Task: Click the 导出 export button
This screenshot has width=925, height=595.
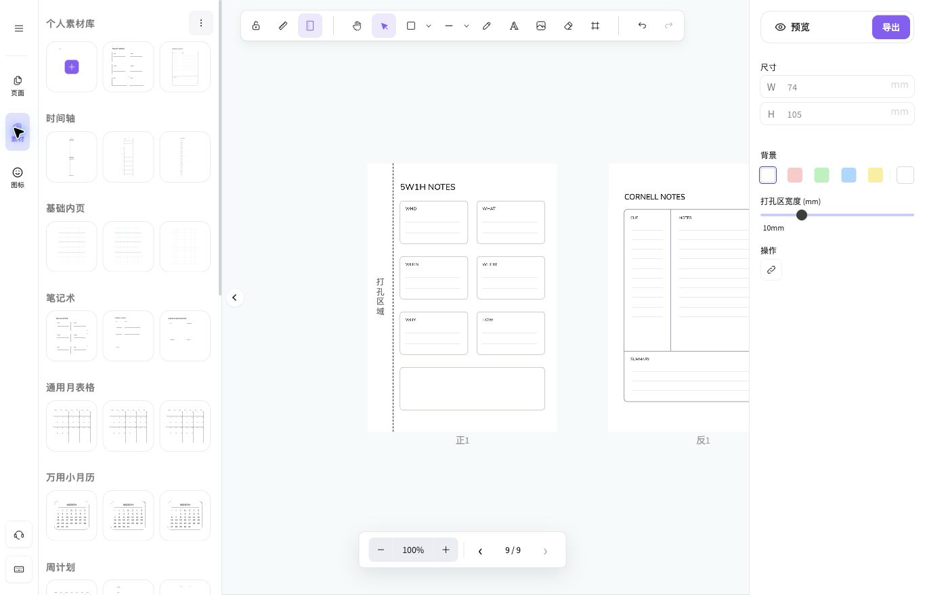Action: tap(890, 27)
